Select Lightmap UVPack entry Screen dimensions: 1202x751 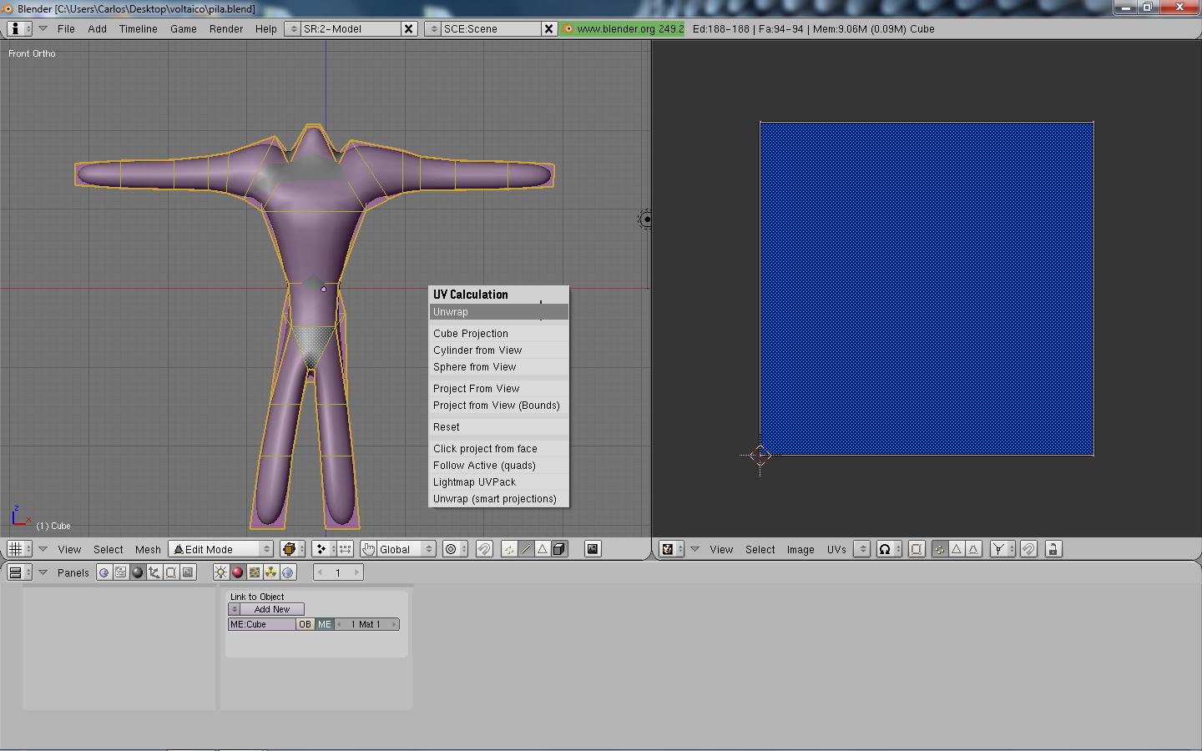(499, 482)
